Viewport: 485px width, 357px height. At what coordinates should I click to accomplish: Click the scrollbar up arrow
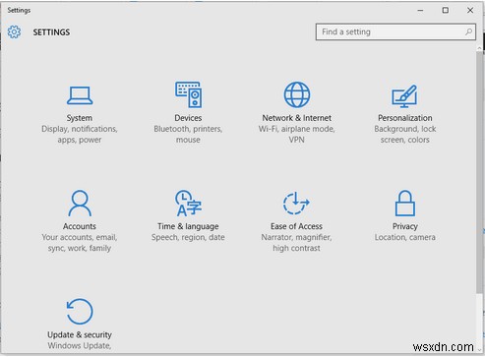[x=479, y=48]
